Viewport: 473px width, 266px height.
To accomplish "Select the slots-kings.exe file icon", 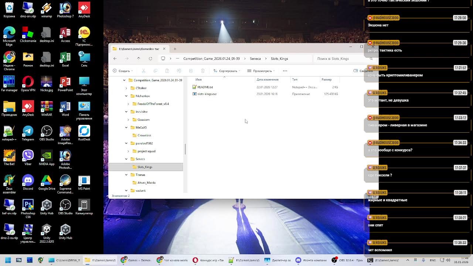I will 194,94.
